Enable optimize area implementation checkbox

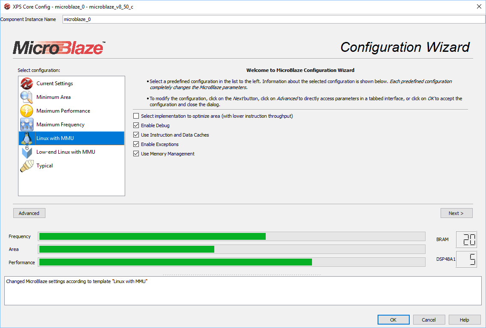136,116
